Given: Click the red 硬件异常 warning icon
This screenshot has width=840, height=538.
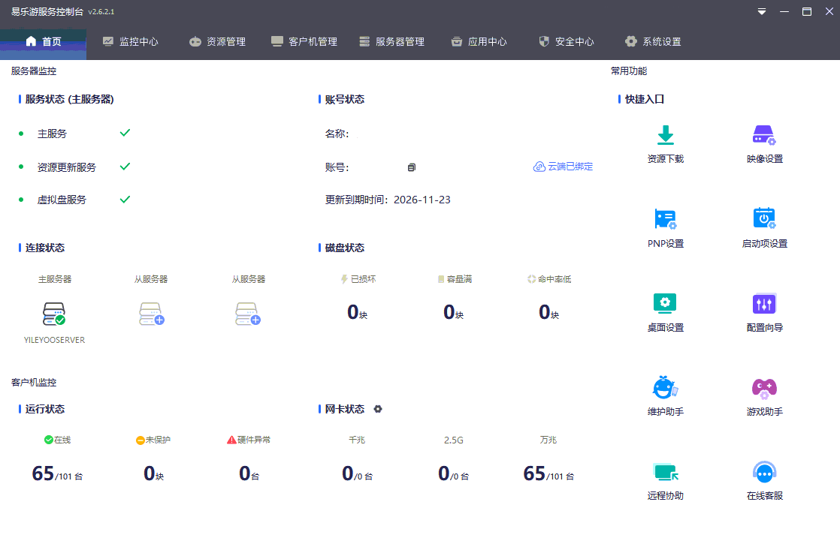Looking at the screenshot, I should [231, 440].
